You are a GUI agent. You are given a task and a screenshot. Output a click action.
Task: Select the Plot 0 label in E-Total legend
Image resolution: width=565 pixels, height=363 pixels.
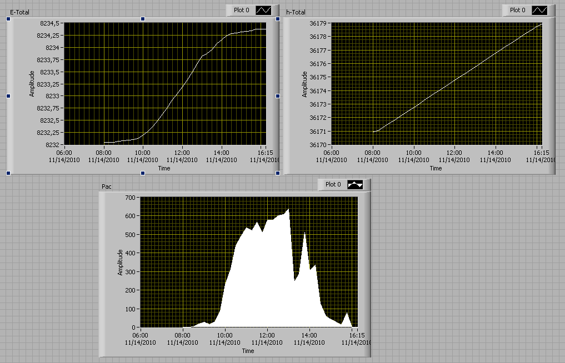tap(242, 10)
